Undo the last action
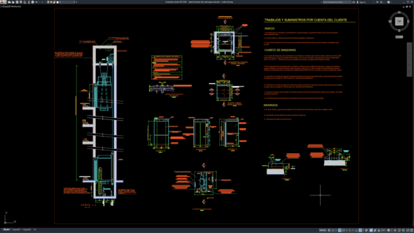Image resolution: width=414 pixels, height=233 pixels. 36,2
